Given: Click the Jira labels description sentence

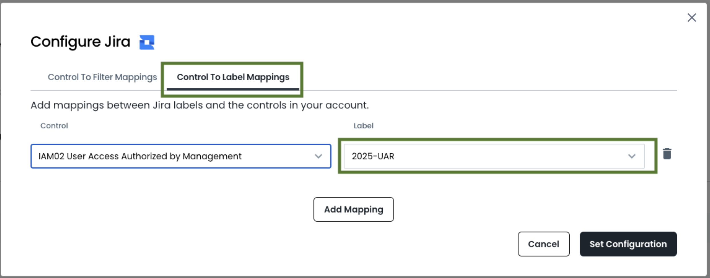Looking at the screenshot, I should click(x=200, y=105).
